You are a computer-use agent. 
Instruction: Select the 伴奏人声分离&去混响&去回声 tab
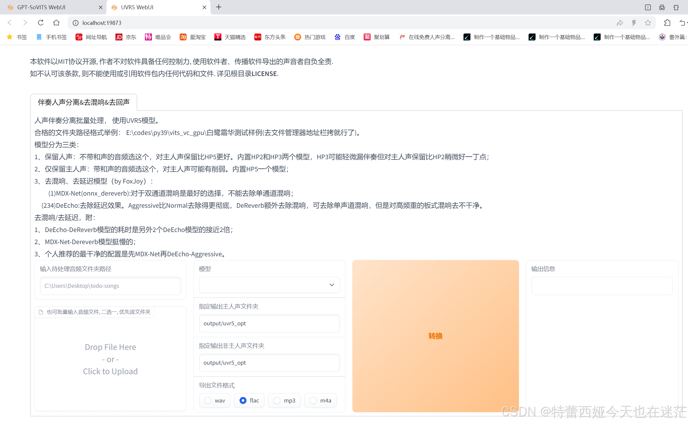84,102
